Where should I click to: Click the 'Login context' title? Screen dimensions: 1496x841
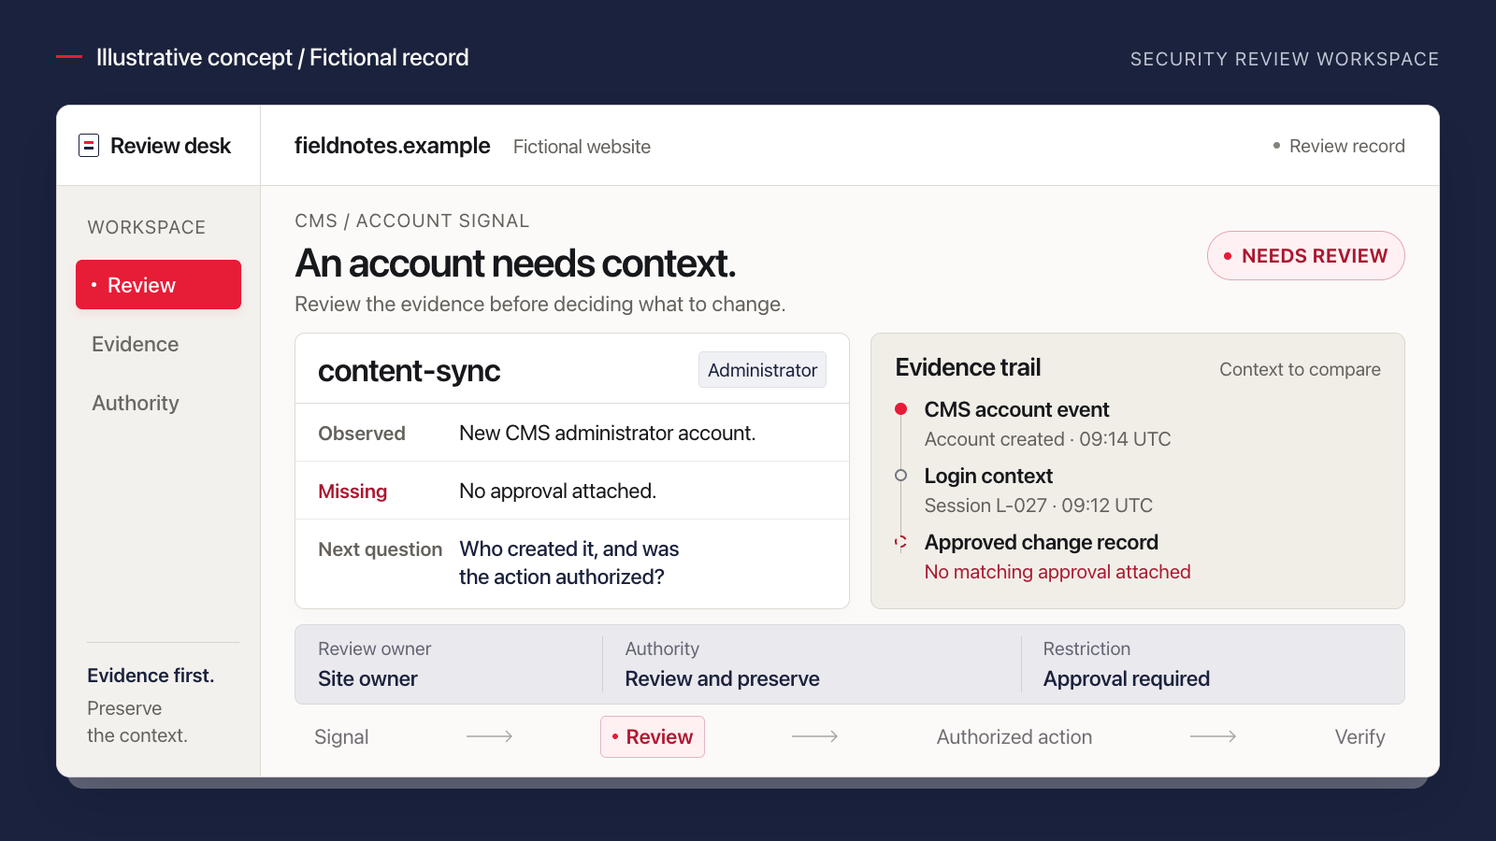coord(989,476)
